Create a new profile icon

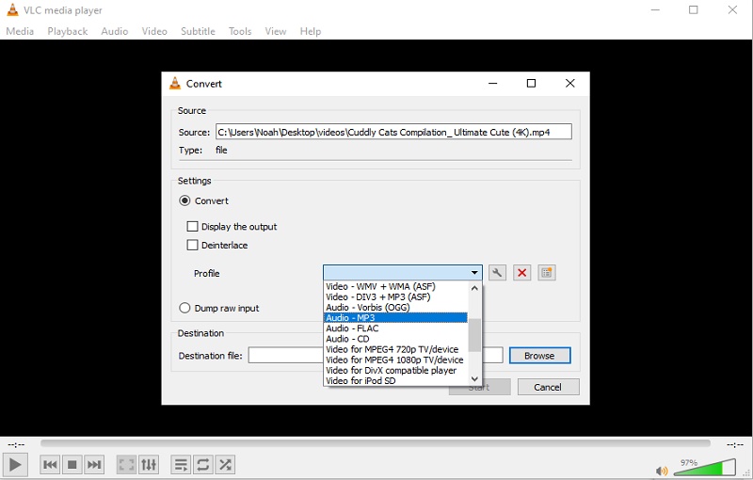pos(547,273)
